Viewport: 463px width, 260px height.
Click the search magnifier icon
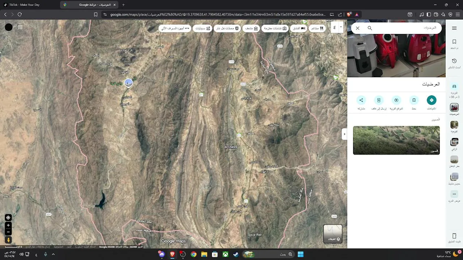click(370, 28)
